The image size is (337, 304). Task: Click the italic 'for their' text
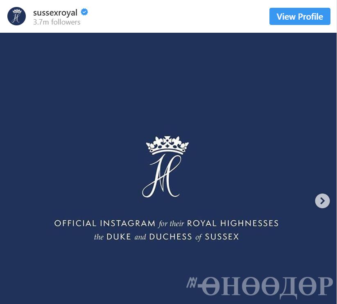coord(172,224)
